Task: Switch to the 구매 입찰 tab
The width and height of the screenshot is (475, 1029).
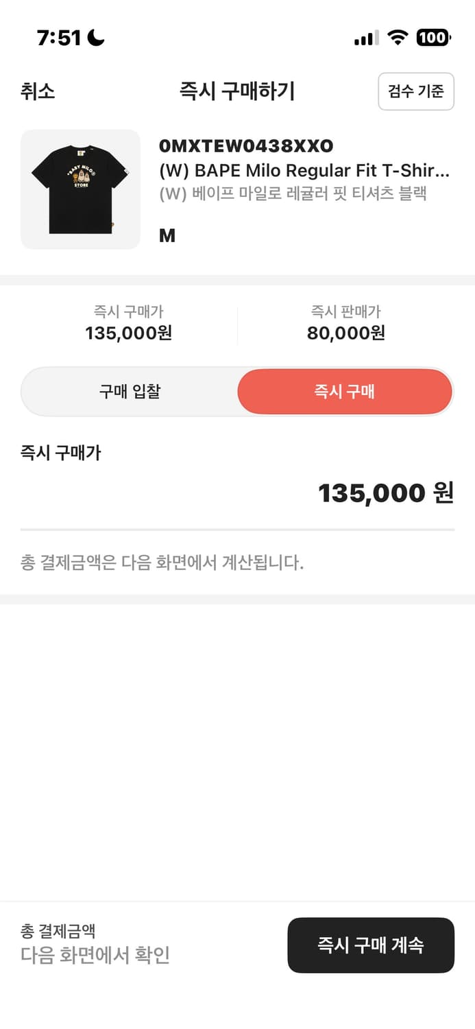Action: (x=130, y=392)
